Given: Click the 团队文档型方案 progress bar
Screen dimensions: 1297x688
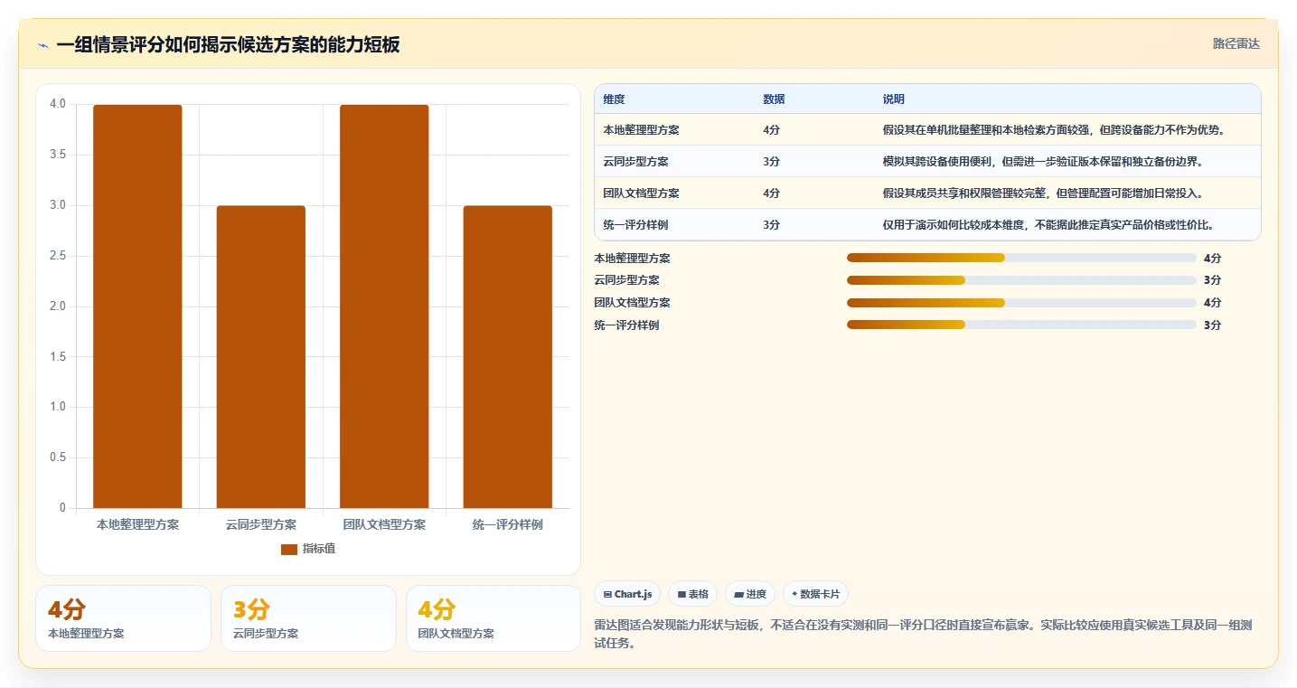Looking at the screenshot, I should coord(1021,303).
